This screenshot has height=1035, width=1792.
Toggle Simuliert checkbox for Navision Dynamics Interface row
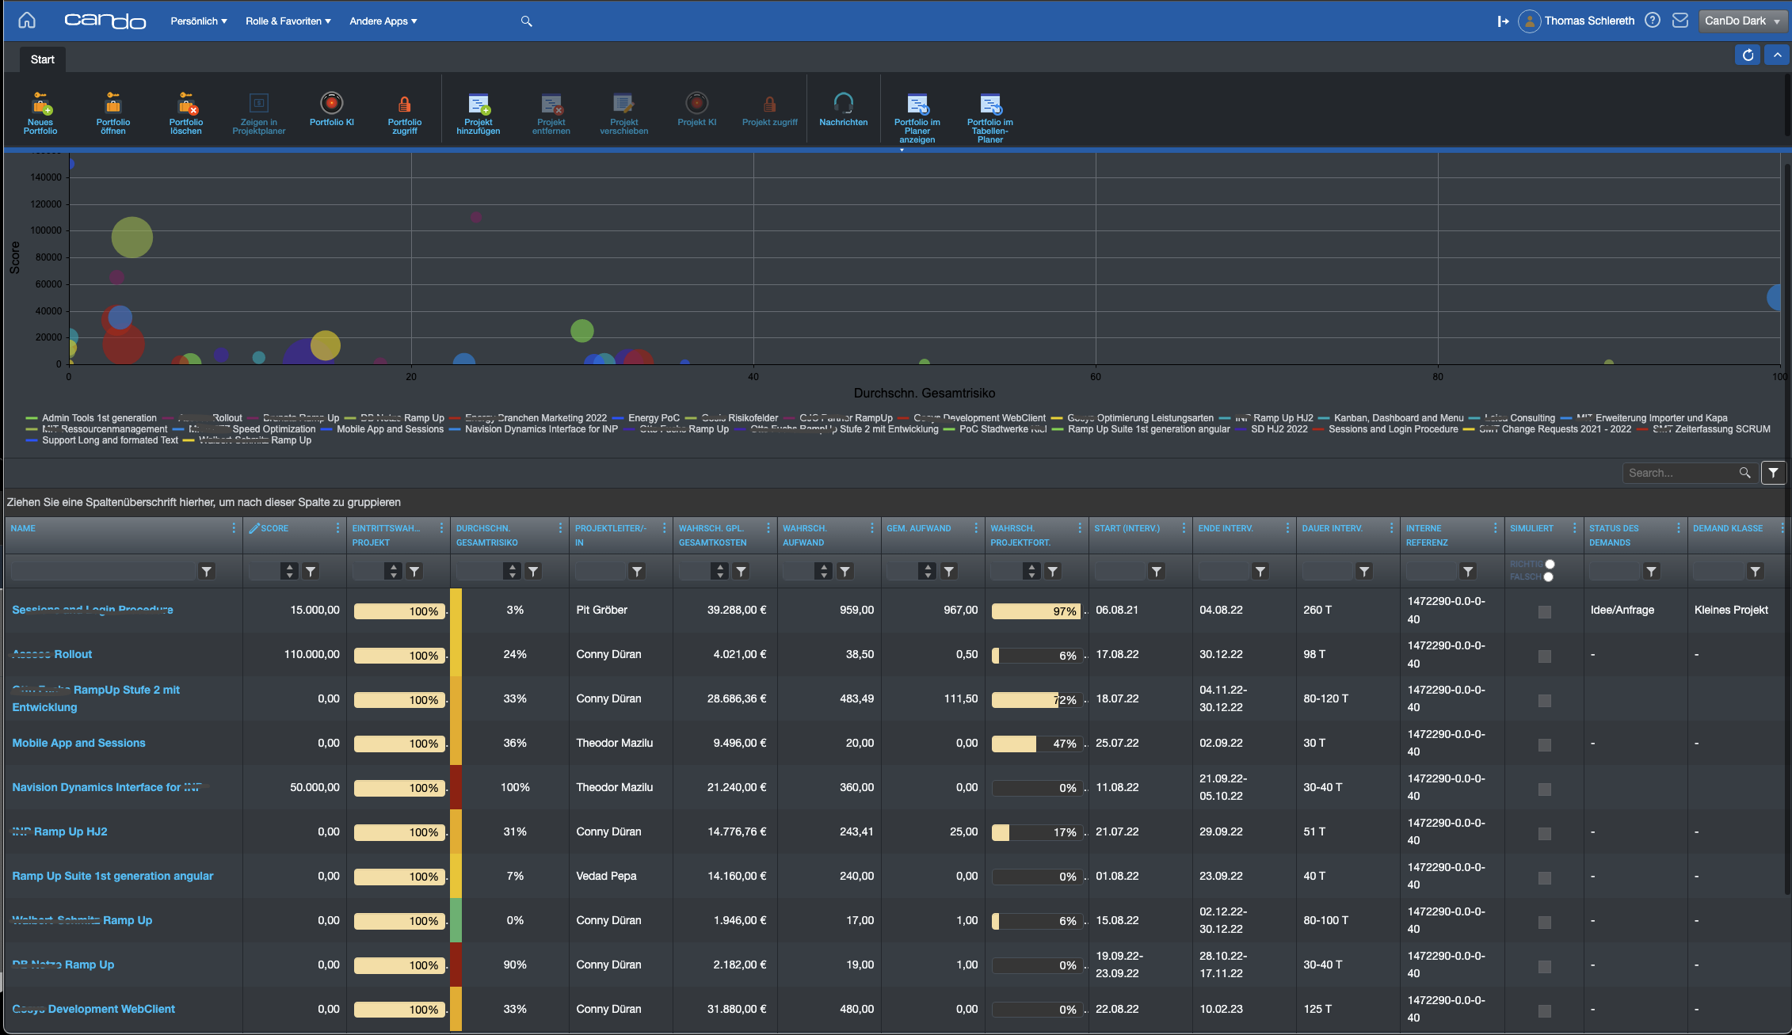[x=1544, y=790]
